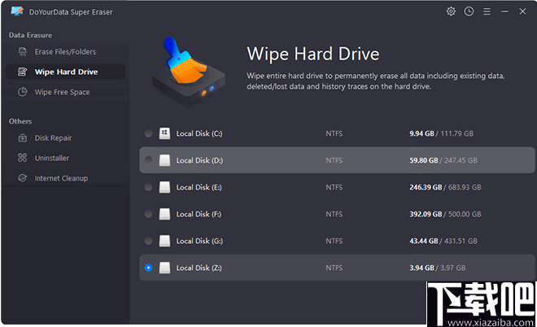Open Disk Repair tool
Image resolution: width=537 pixels, height=327 pixels.
(x=65, y=138)
